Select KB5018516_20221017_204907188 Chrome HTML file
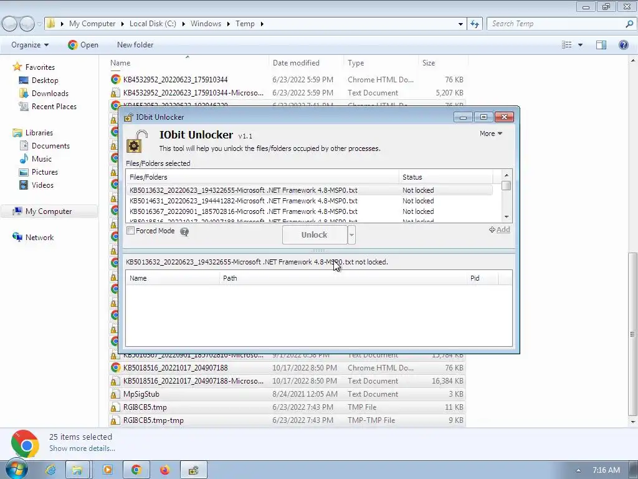The image size is (638, 479). (x=287, y=368)
